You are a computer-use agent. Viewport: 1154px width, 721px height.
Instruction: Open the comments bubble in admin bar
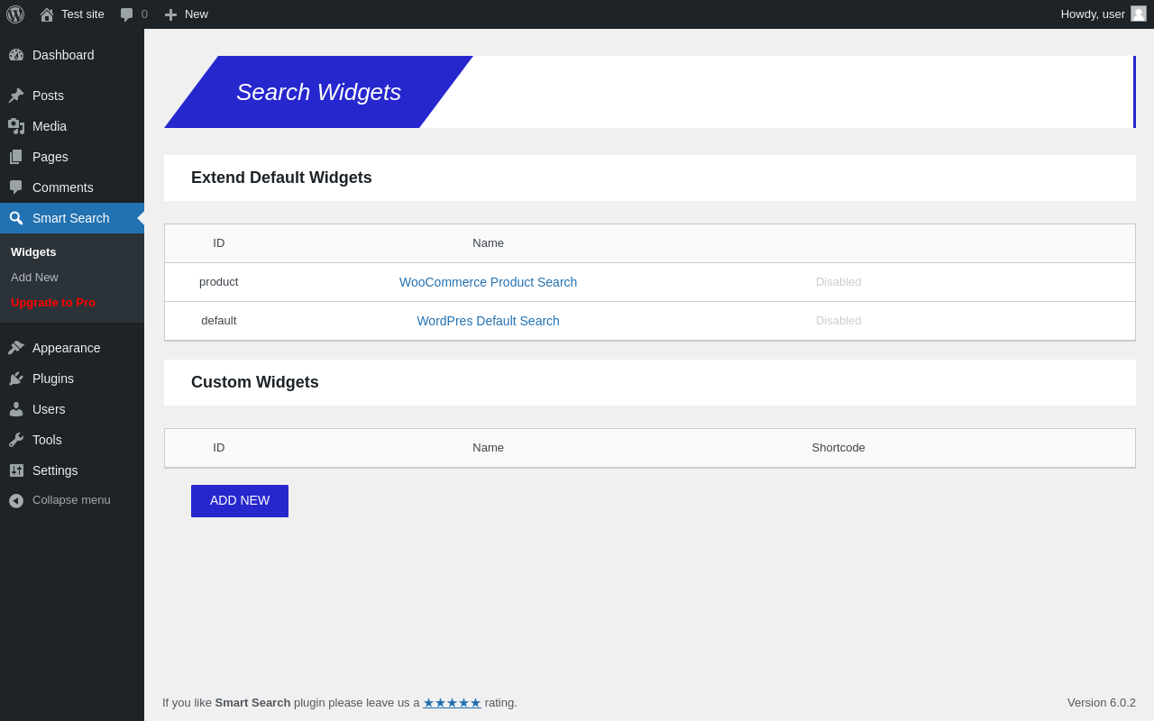pos(127,14)
